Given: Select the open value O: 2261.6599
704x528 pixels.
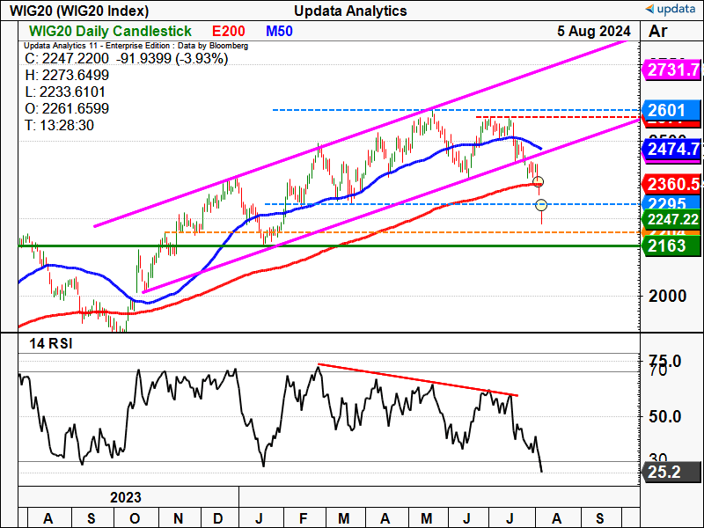Looking at the screenshot, I should pos(67,108).
